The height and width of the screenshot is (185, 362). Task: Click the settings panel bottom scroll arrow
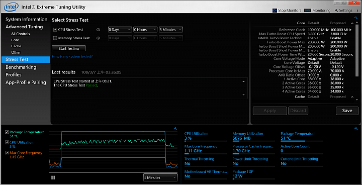point(357,100)
